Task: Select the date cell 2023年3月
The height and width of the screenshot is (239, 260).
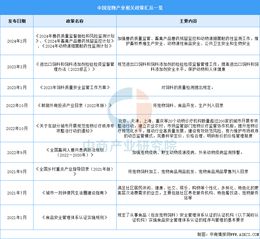Action: (17, 67)
